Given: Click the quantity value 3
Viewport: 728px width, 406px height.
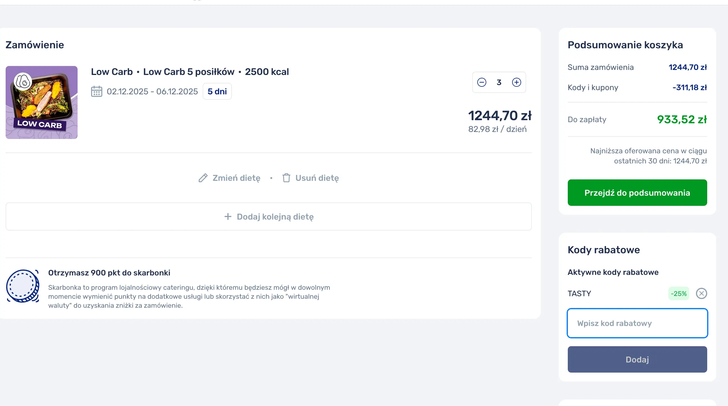Looking at the screenshot, I should coord(499,82).
